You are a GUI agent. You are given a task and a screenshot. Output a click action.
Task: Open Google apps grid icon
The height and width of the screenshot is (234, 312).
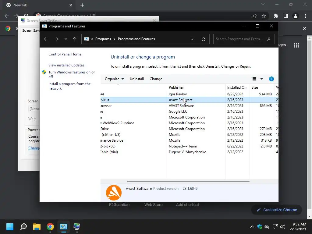point(296,45)
